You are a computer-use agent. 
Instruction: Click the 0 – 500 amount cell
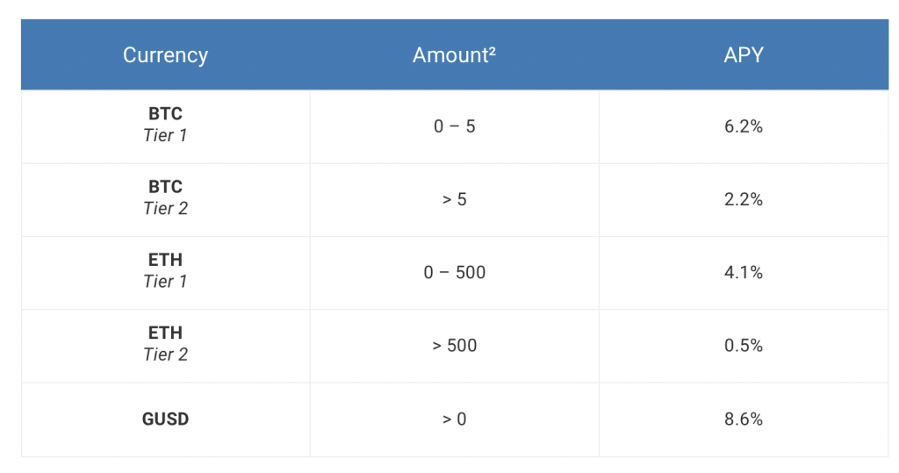pos(454,273)
